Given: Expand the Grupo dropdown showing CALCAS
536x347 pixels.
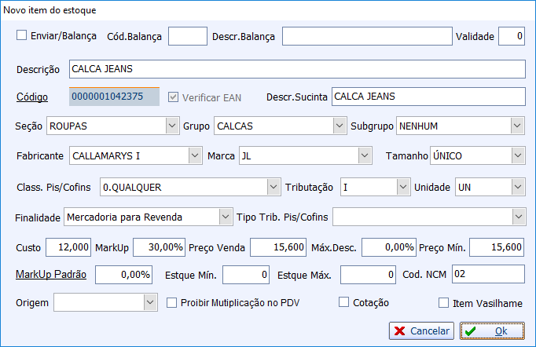Looking at the screenshot, I should tap(339, 126).
